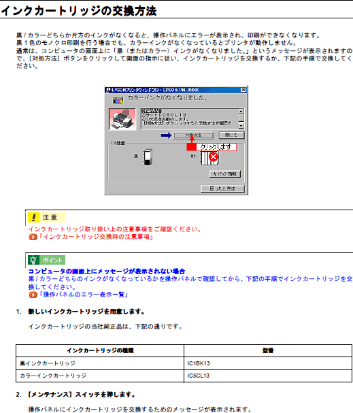Click the message box scroll up arrow

(x=241, y=111)
